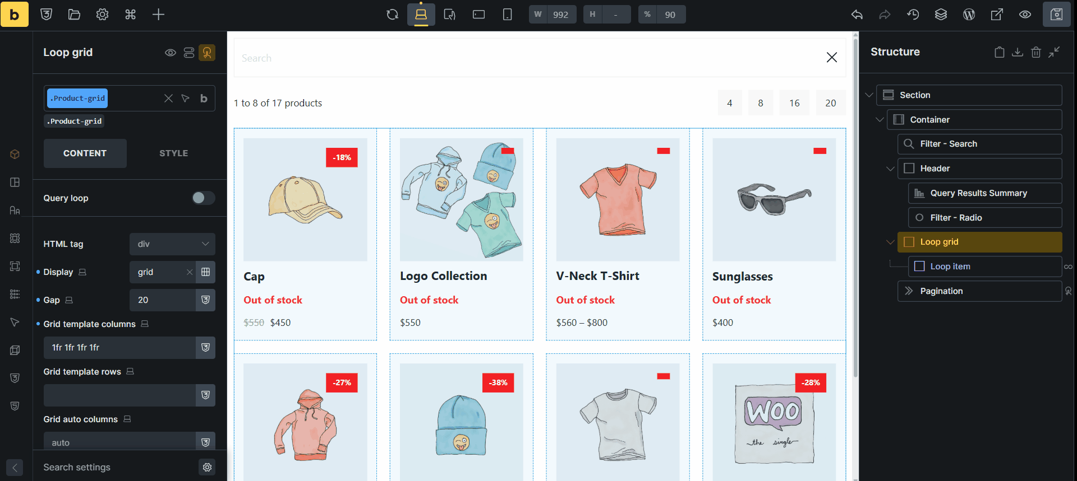Select Filter - Search in Structure
The width and height of the screenshot is (1077, 481).
click(x=980, y=144)
